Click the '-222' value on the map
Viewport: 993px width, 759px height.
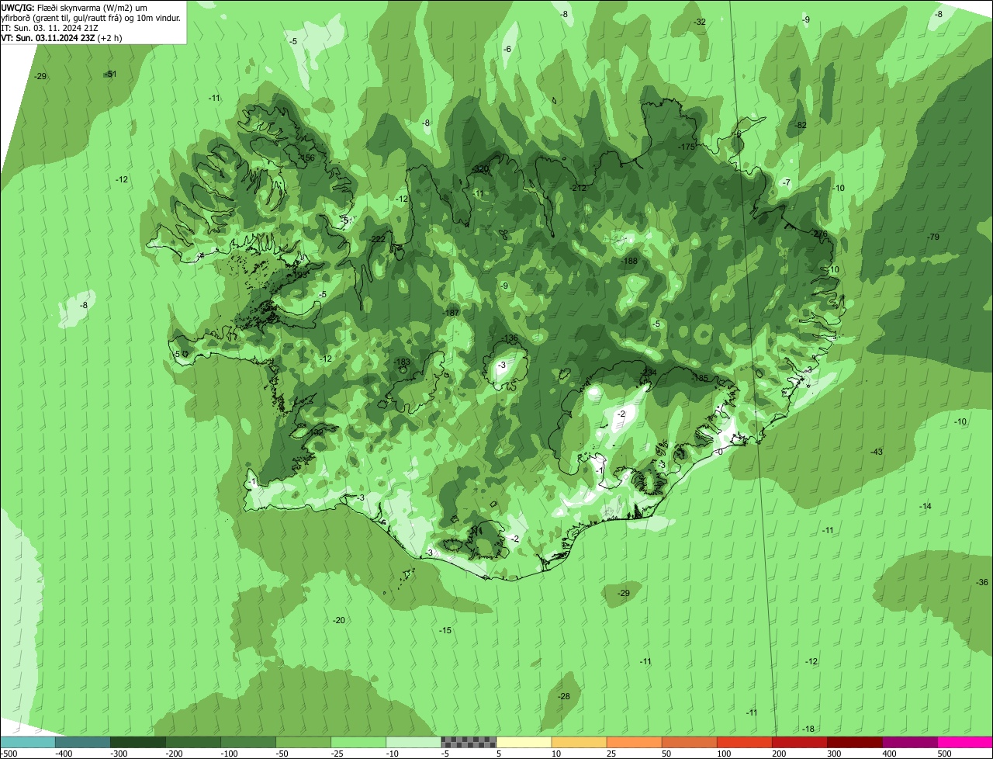point(377,239)
